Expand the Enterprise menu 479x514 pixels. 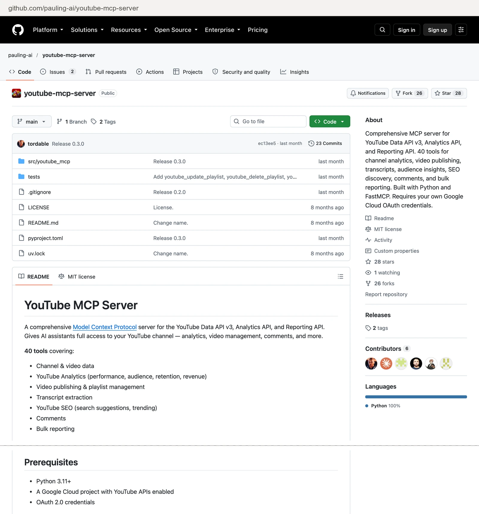(x=223, y=30)
